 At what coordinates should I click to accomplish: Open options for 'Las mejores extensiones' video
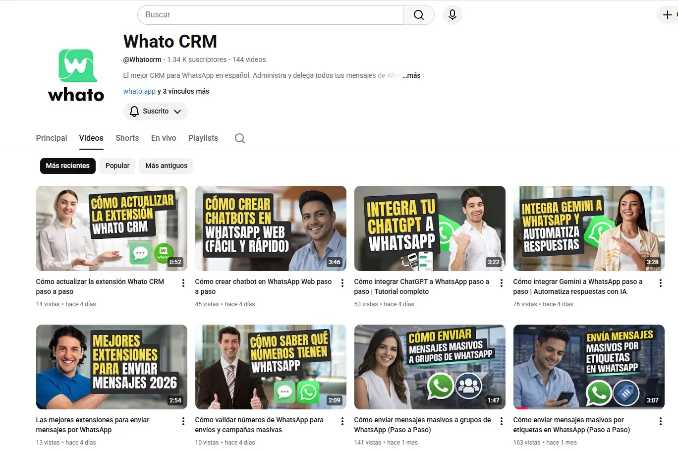tap(183, 421)
